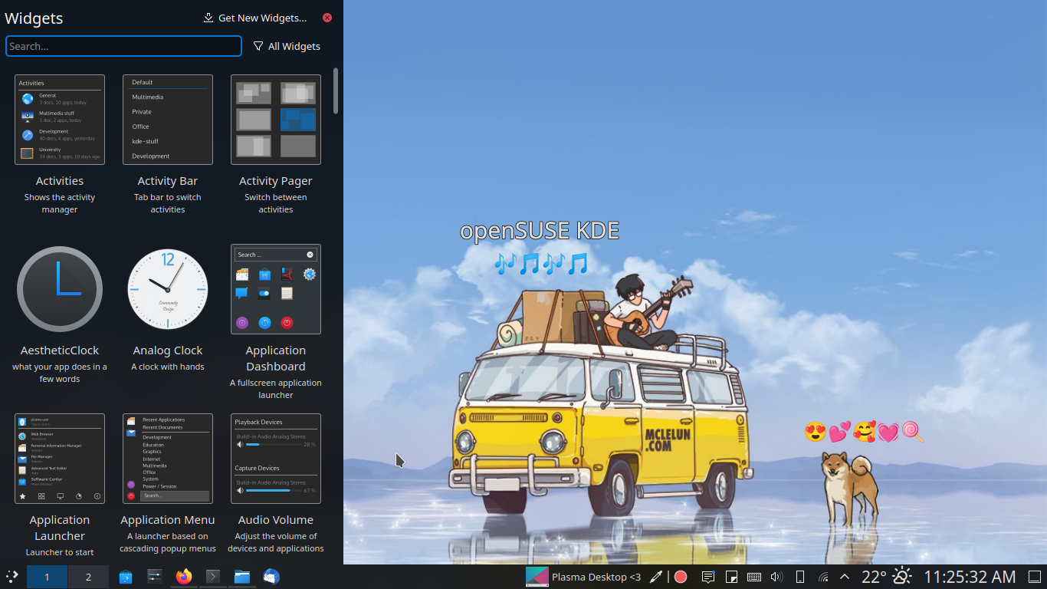This screenshot has width=1047, height=589.
Task: Open Konsole terminal from the taskbar
Action: click(213, 577)
